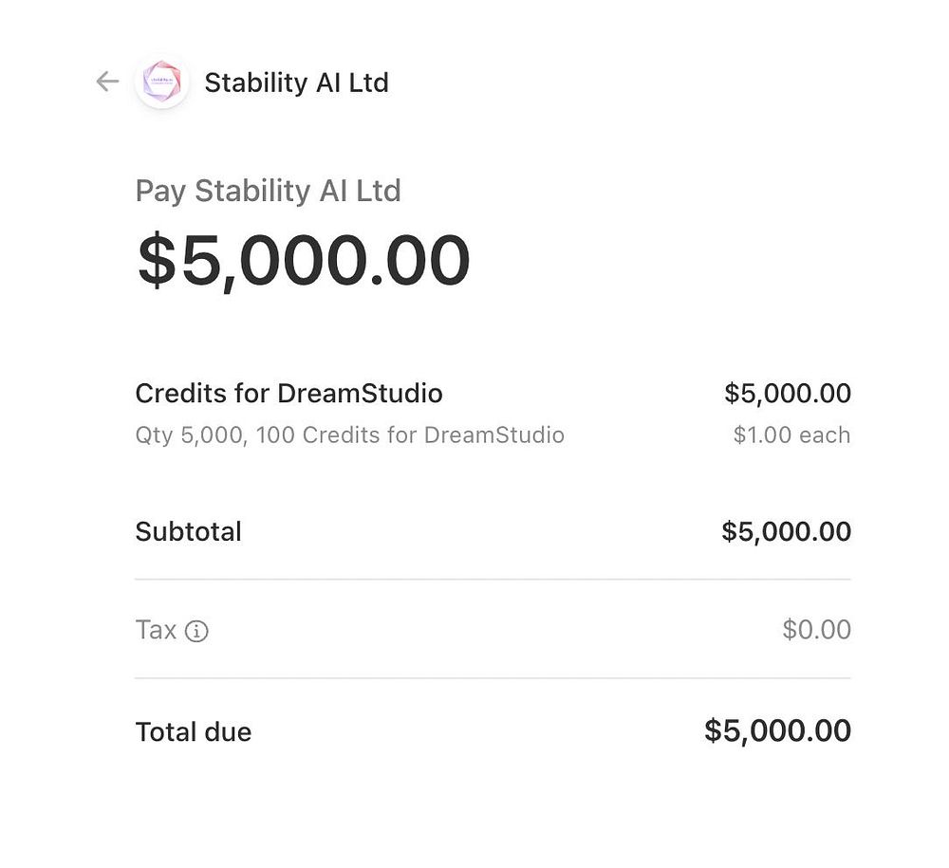Click the divider line below Tax
The height and width of the screenshot is (868, 949).
click(x=493, y=678)
